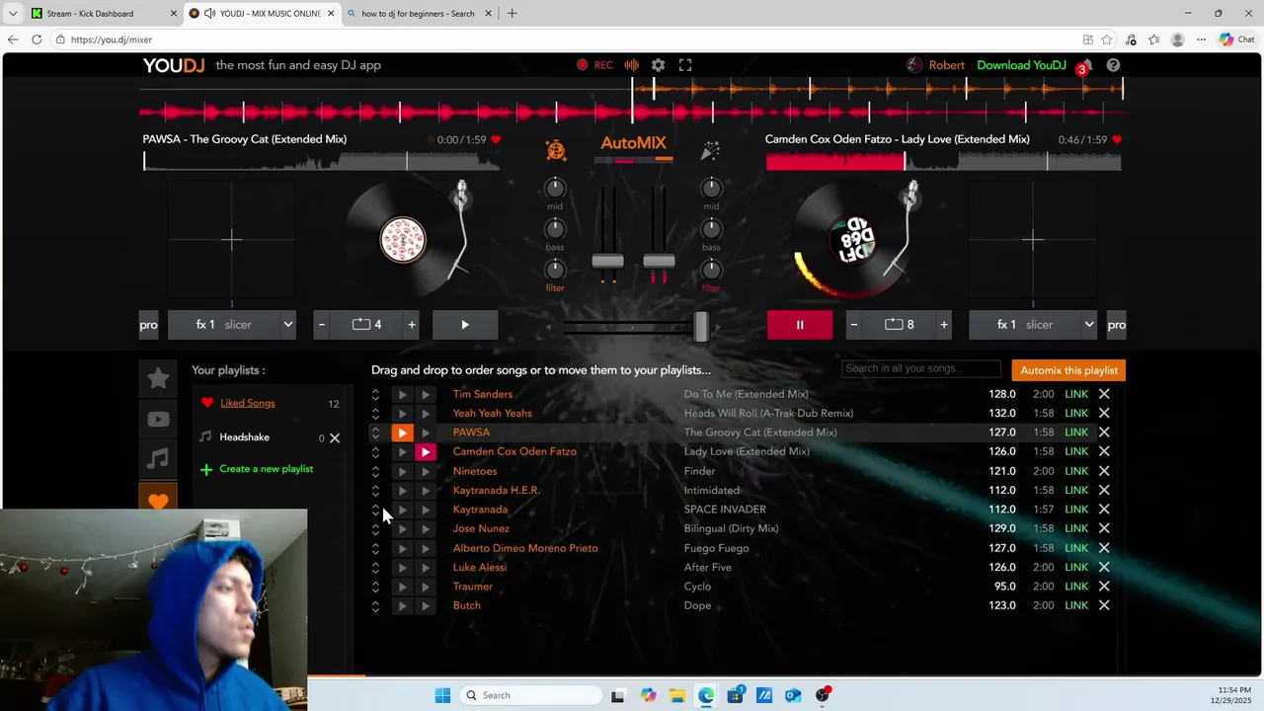
Task: Play the left deck
Action: [x=465, y=324]
